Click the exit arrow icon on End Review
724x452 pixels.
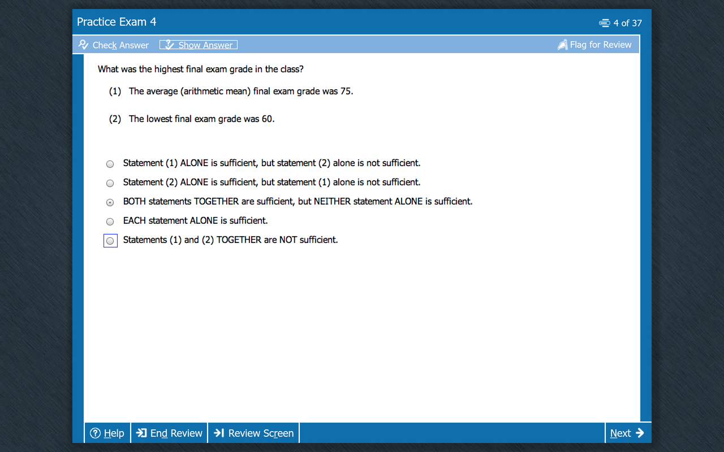pyautogui.click(x=142, y=433)
